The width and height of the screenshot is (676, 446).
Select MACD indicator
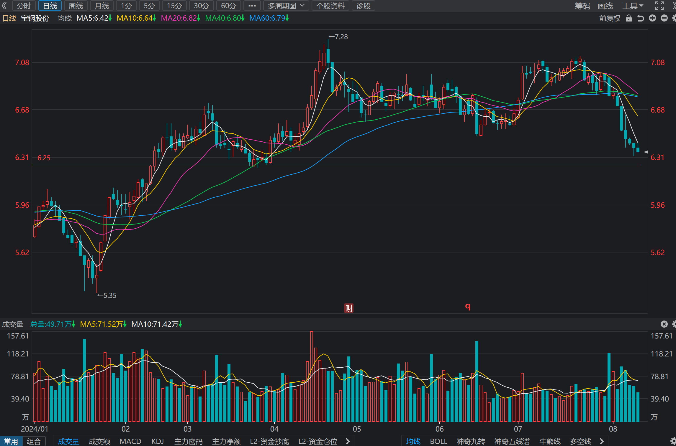tap(130, 441)
